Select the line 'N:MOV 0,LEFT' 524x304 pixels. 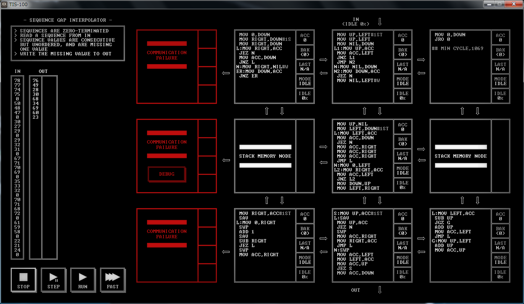pos(352,165)
